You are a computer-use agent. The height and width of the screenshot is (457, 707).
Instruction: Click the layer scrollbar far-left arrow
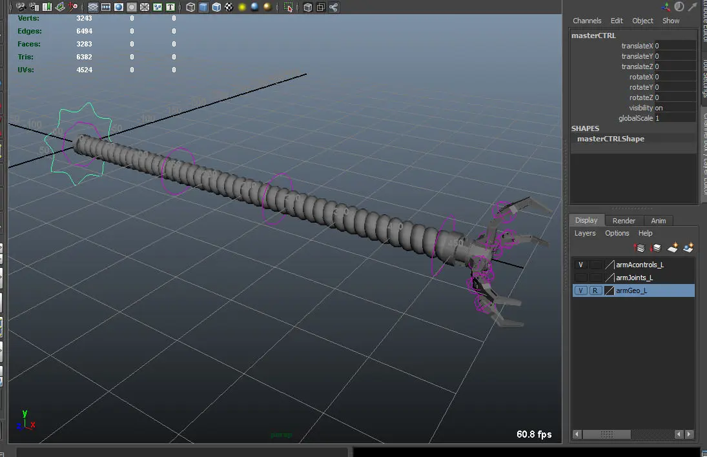point(577,434)
